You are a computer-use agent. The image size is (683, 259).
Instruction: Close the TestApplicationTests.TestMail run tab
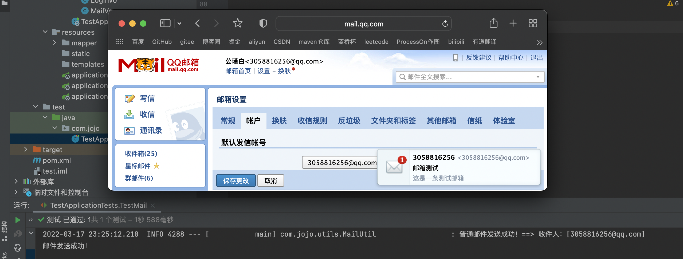click(x=153, y=205)
